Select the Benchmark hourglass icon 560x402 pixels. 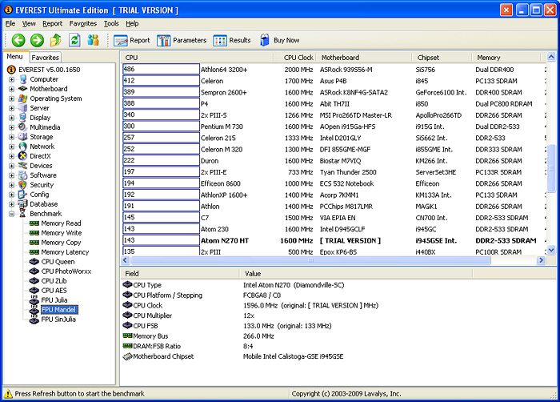[23, 214]
